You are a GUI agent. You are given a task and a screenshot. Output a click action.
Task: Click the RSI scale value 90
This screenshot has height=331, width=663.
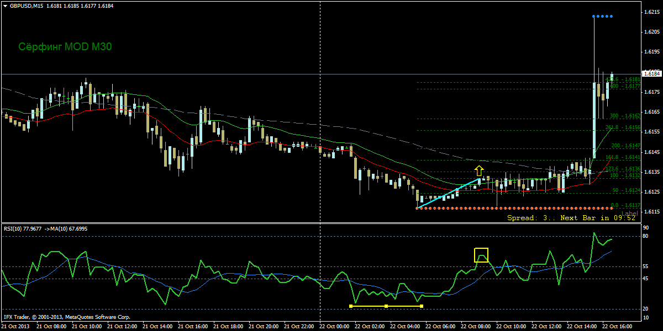click(x=646, y=227)
